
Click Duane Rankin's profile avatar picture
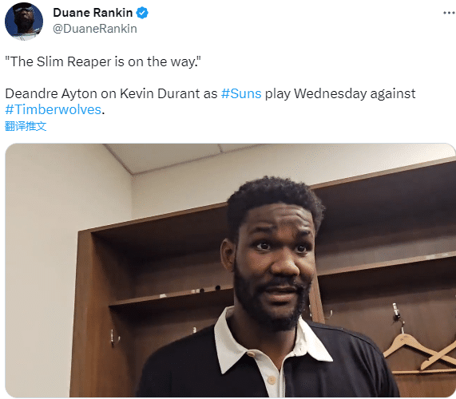coord(24,22)
